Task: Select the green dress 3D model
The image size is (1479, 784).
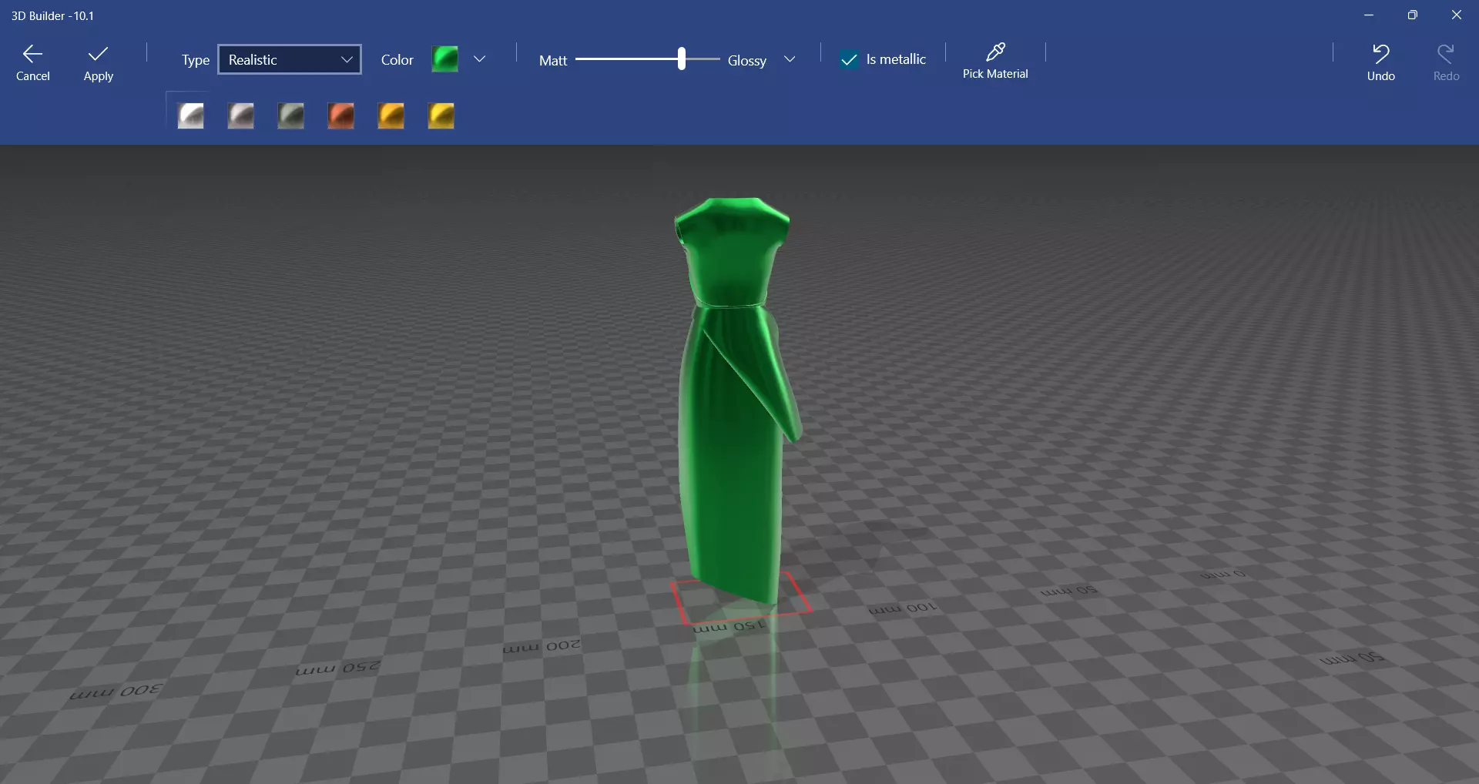Action: click(x=732, y=400)
